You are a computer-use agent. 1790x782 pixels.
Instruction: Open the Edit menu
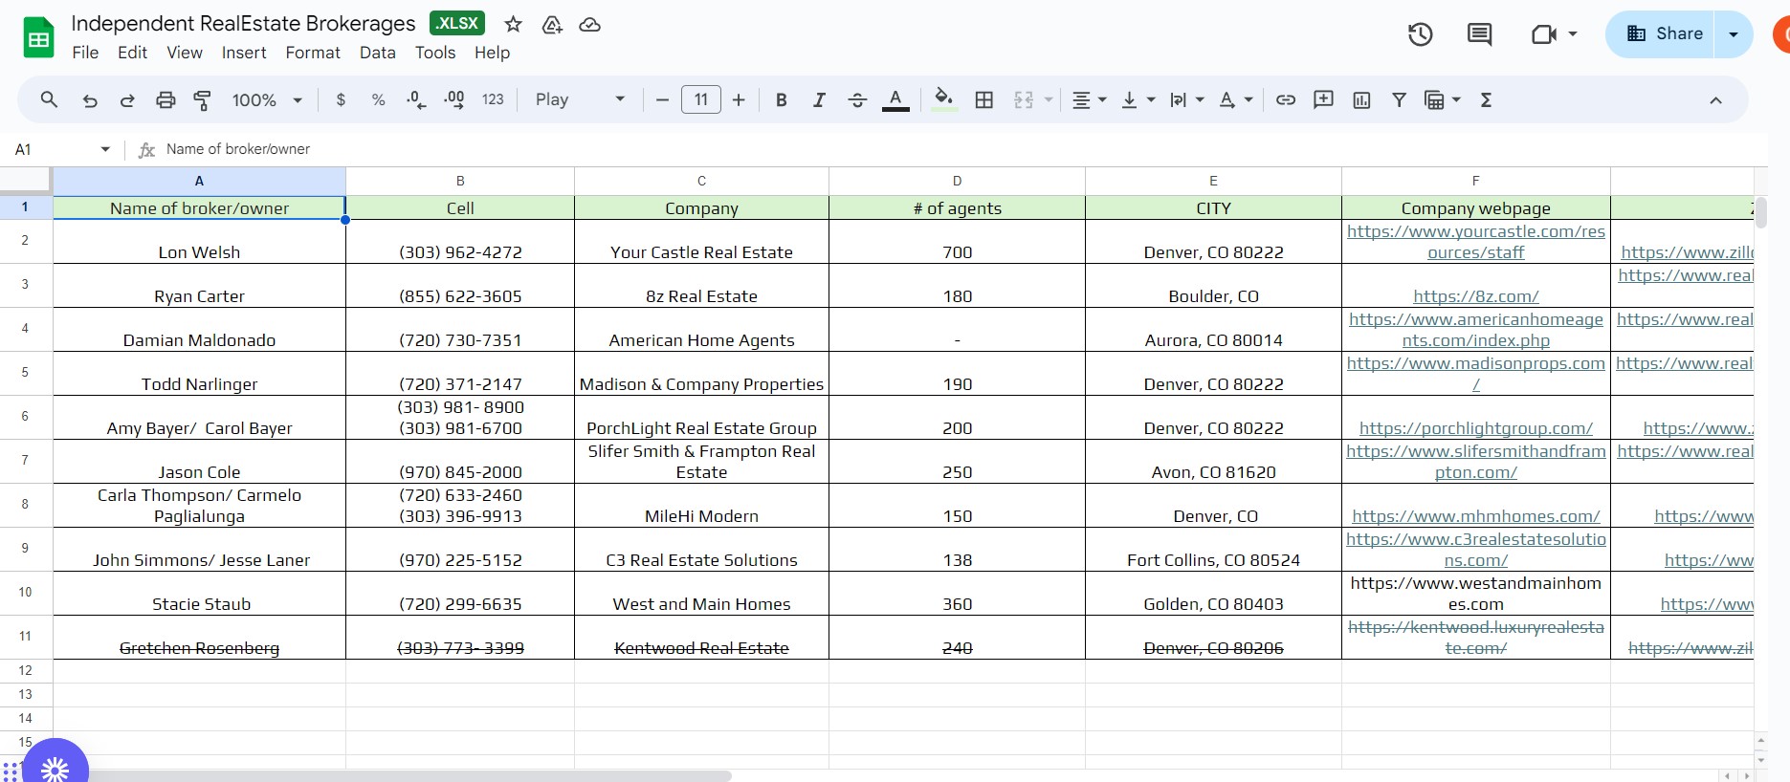point(132,53)
